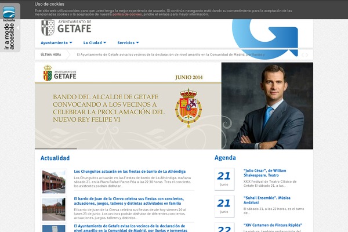Expand the Ayuntamiento menu
This screenshot has height=232, width=348.
[x=56, y=42]
